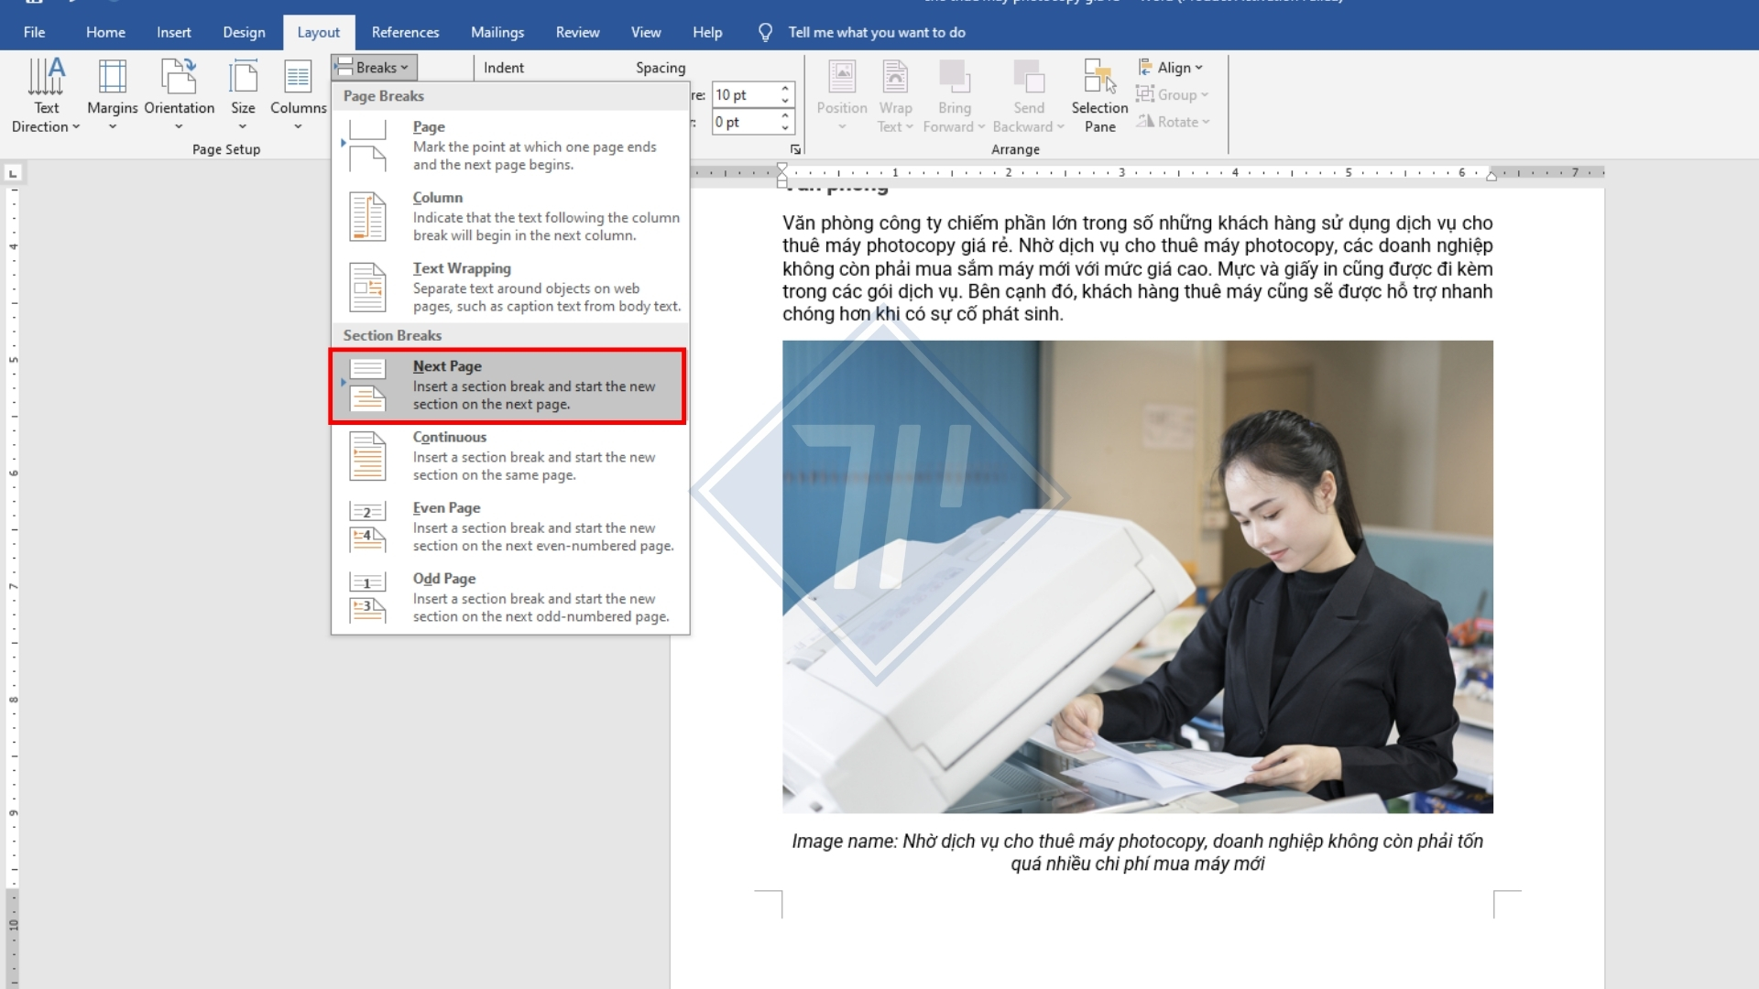Open the Orientation options
This screenshot has height=989, width=1759.
179,95
